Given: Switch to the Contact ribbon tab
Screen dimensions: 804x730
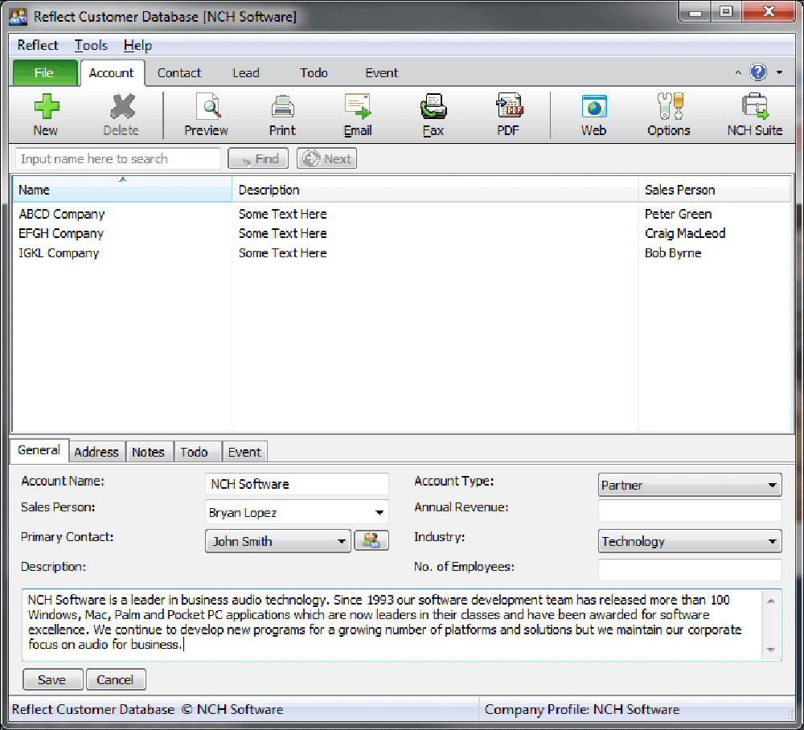Looking at the screenshot, I should pyautogui.click(x=179, y=73).
